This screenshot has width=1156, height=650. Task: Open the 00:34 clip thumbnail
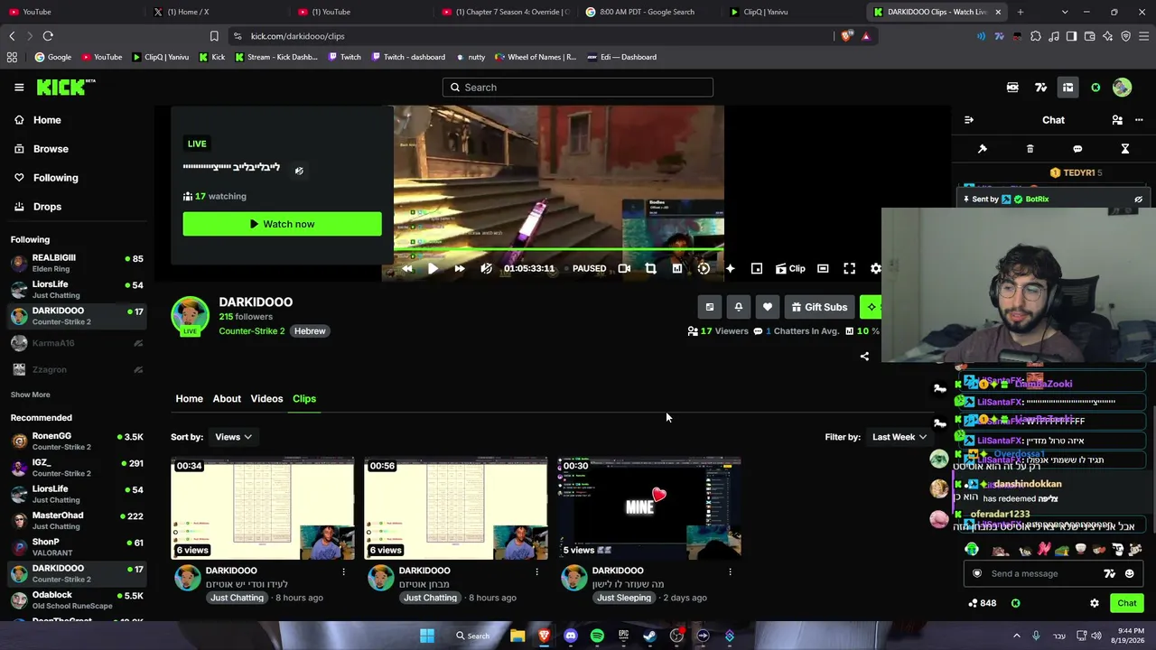pos(263,508)
